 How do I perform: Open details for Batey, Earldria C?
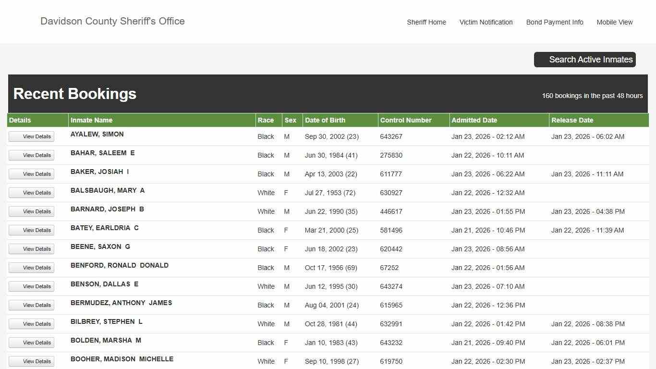(x=32, y=230)
